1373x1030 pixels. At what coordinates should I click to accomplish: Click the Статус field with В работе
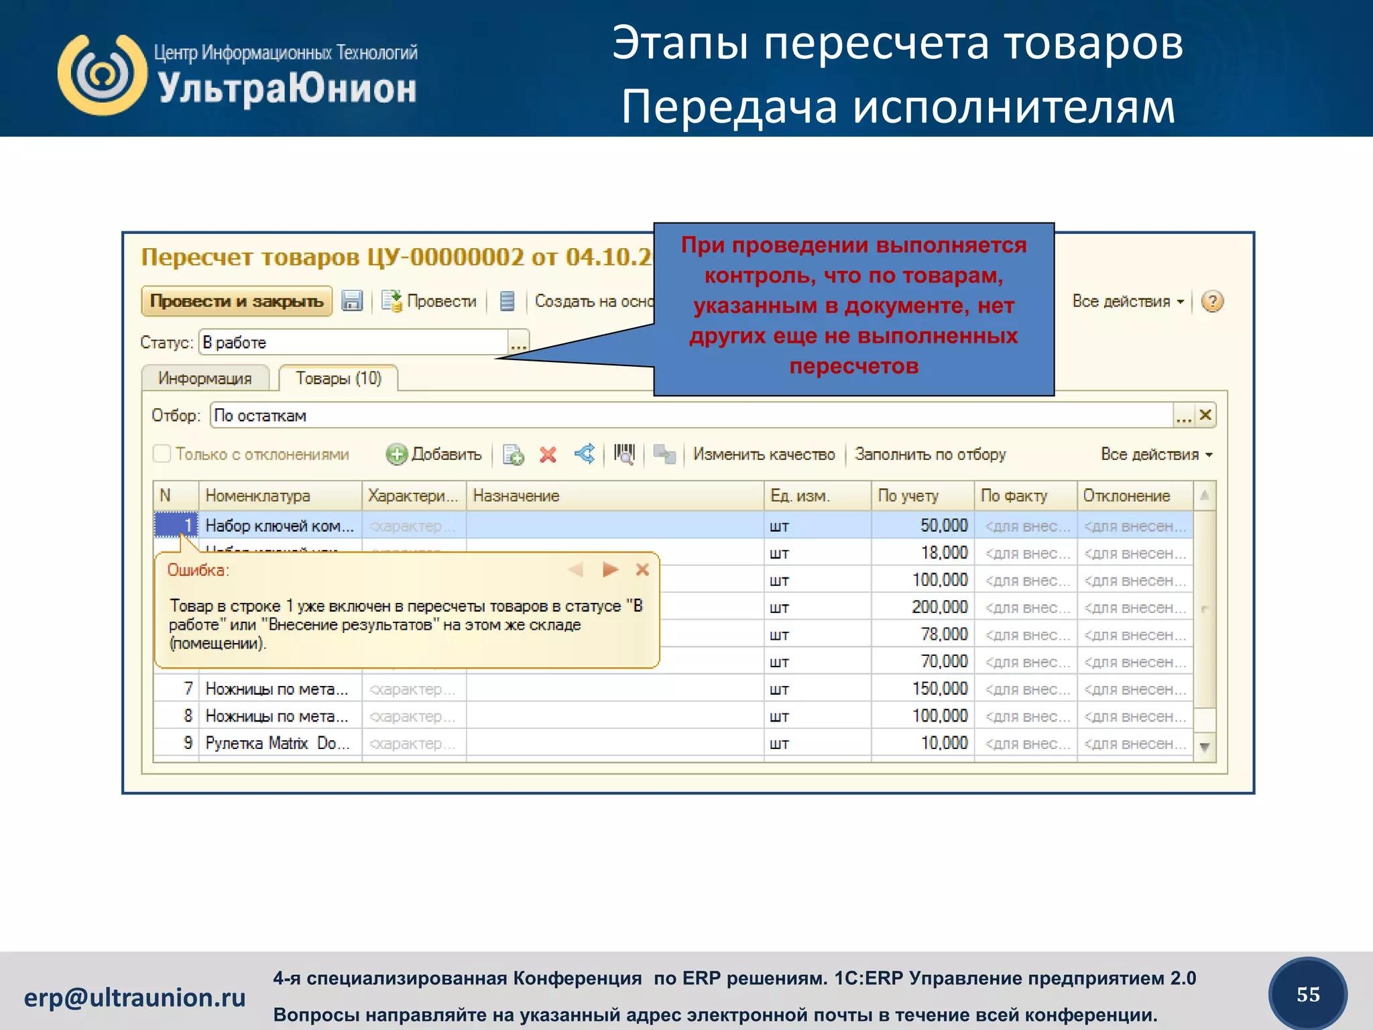353,342
